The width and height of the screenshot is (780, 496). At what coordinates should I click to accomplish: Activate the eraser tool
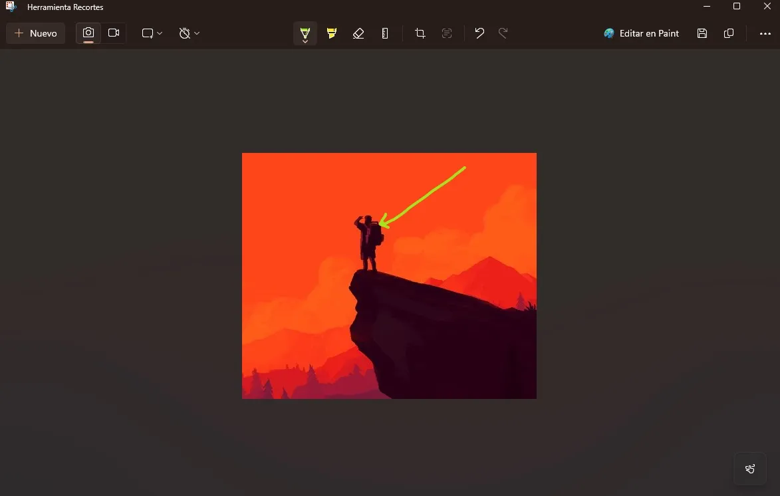coord(358,33)
